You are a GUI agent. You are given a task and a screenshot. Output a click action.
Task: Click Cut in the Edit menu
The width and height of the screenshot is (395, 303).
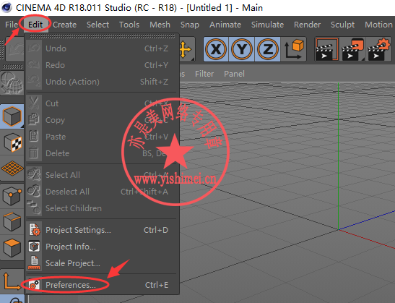[103, 103]
